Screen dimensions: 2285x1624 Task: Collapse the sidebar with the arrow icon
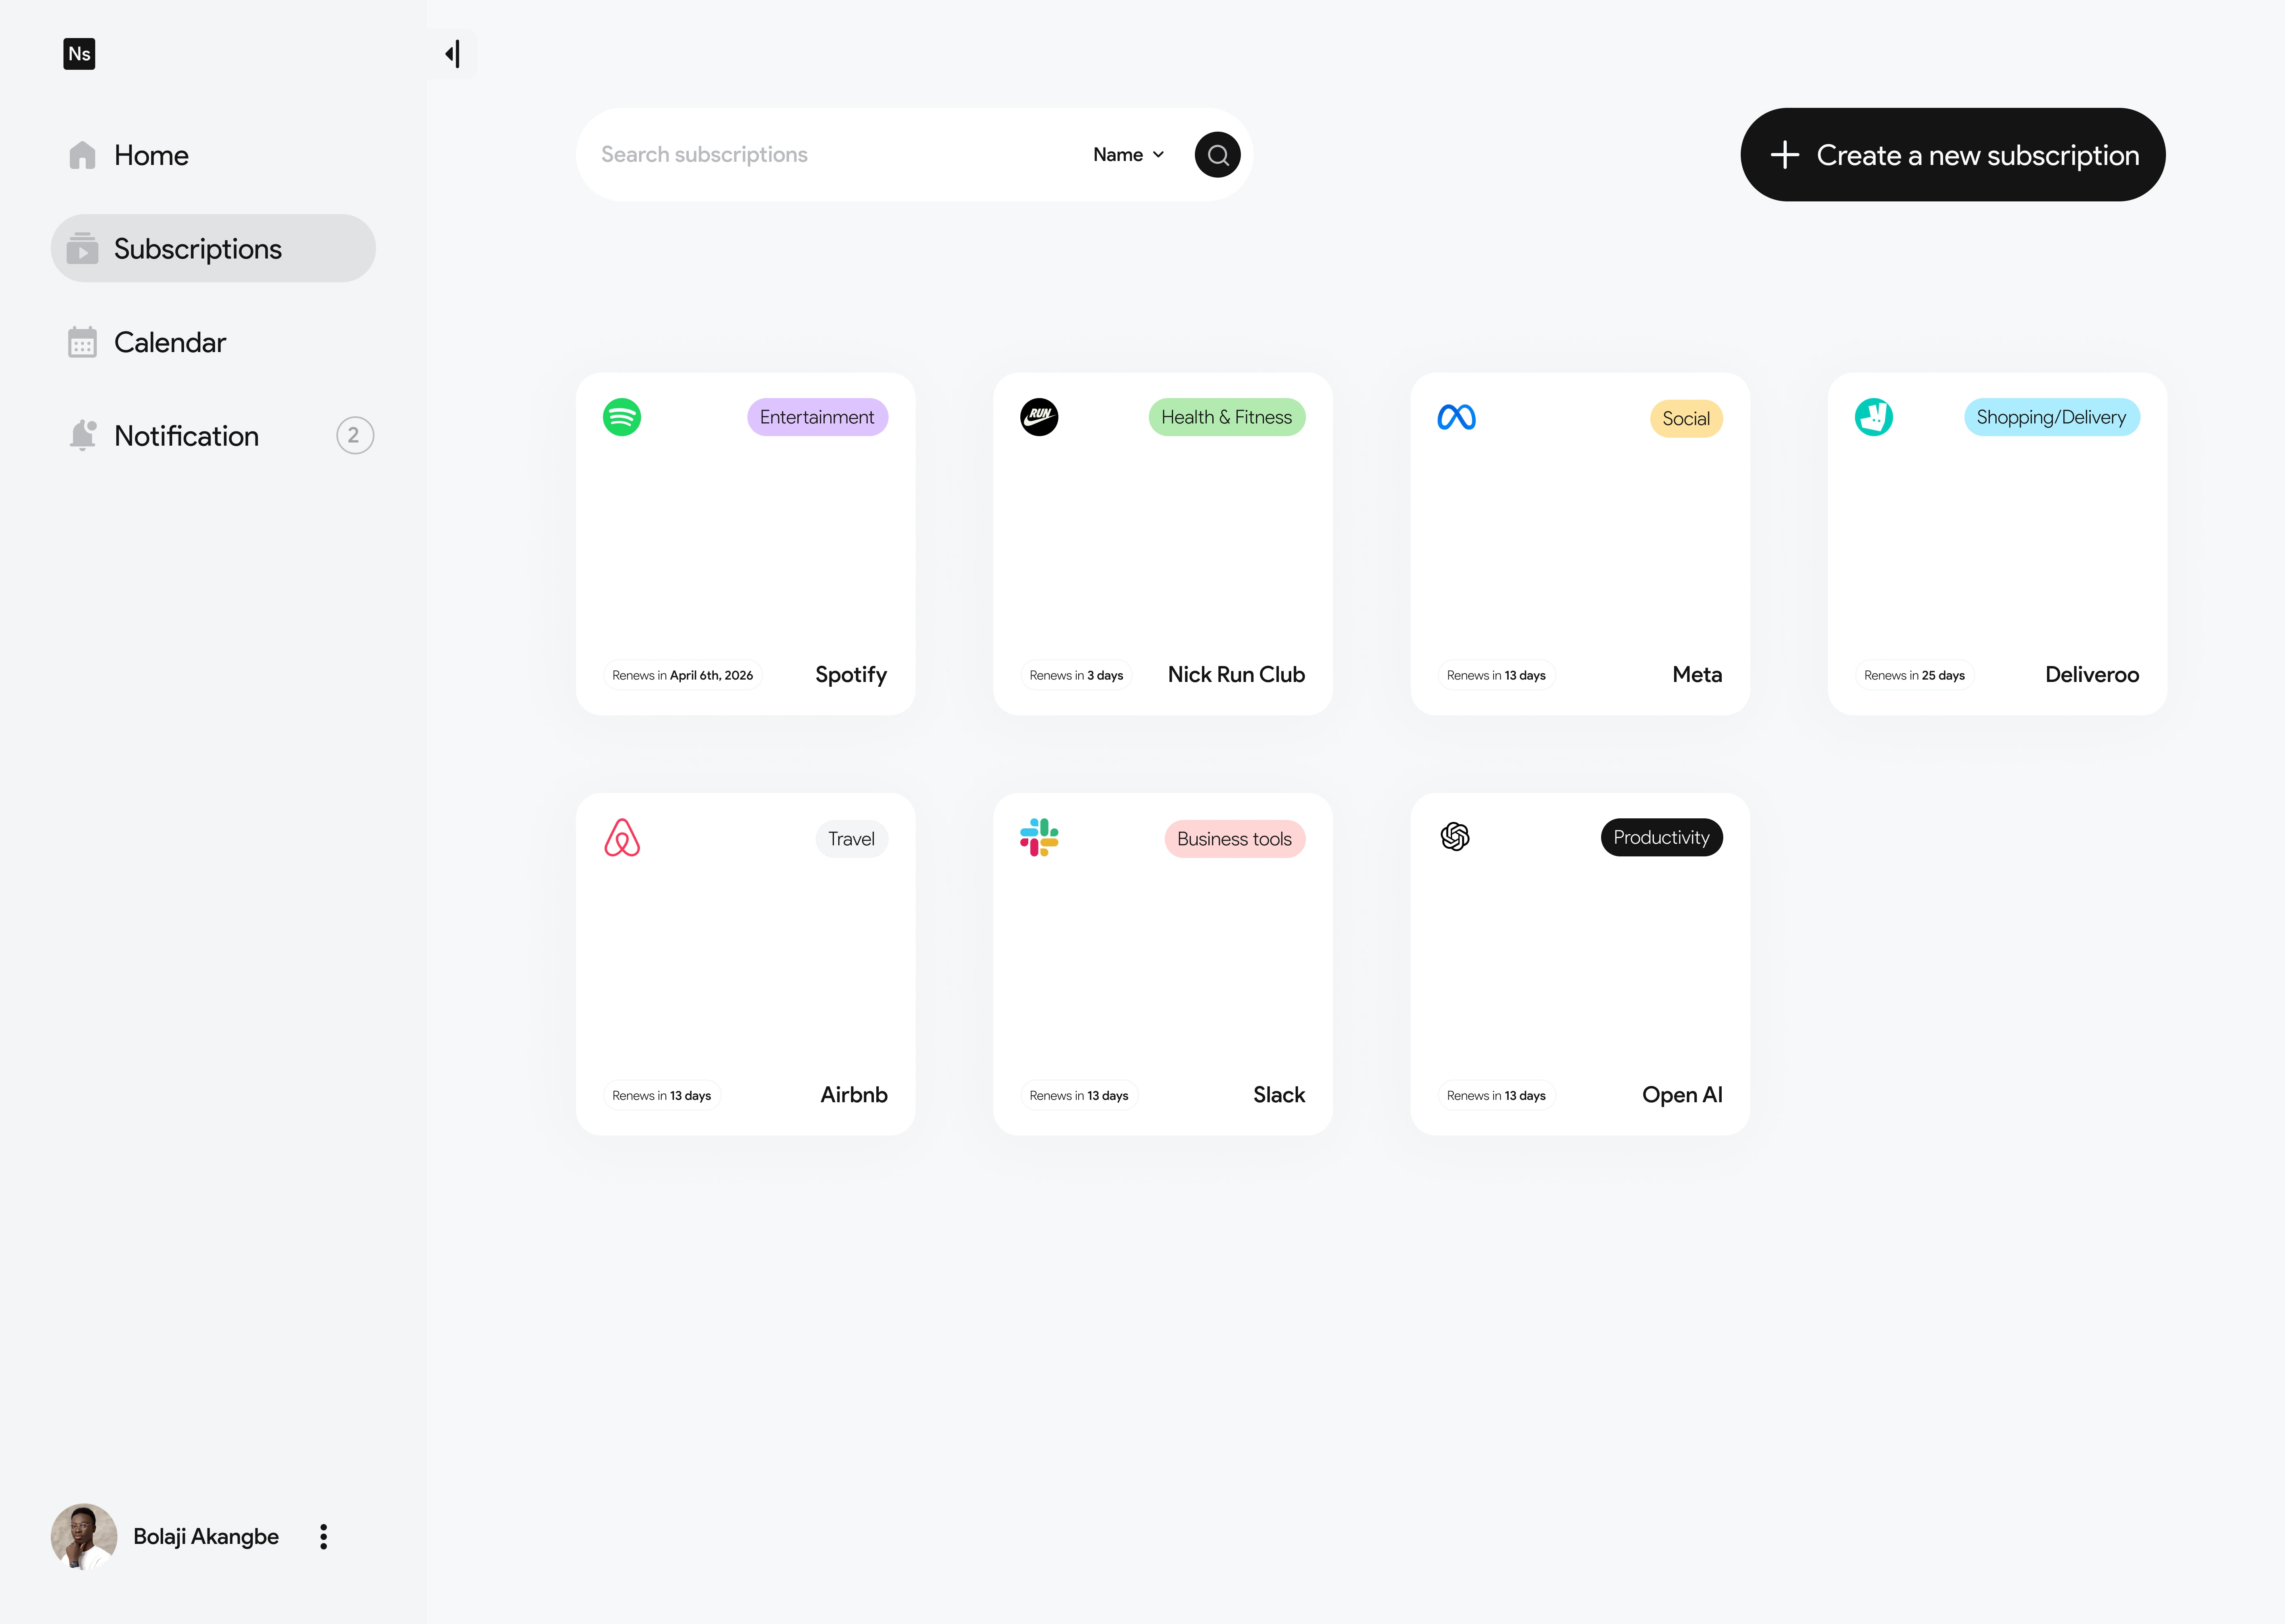453,54
